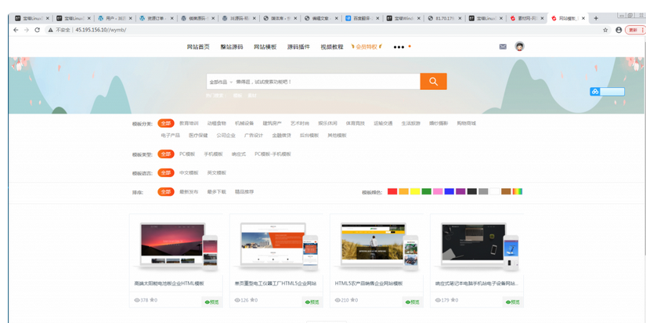
Task: Pick the green template color swatch
Action: click(x=427, y=191)
